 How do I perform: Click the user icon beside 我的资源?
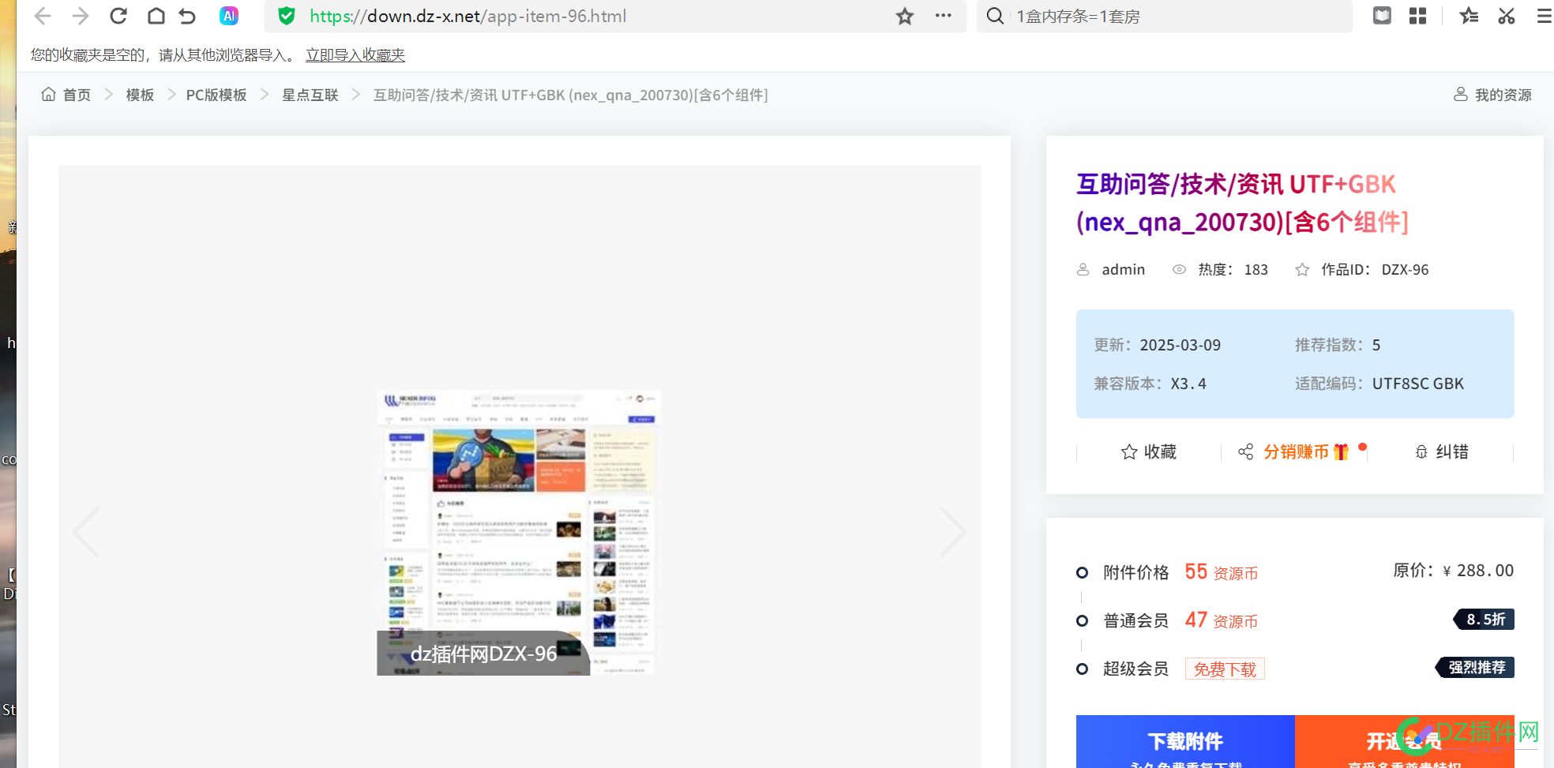[x=1461, y=95]
